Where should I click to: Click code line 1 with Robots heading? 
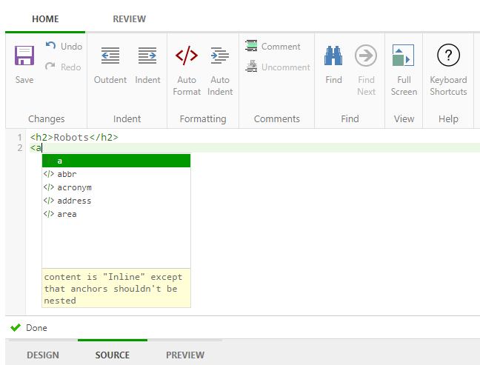74,138
